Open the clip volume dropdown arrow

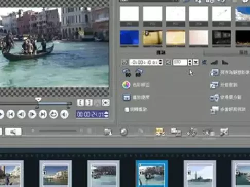pos(195,62)
